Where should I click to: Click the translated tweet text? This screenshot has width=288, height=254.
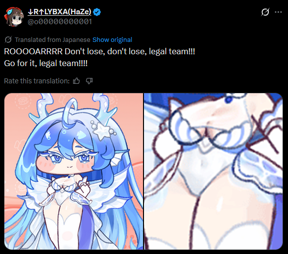point(99,57)
